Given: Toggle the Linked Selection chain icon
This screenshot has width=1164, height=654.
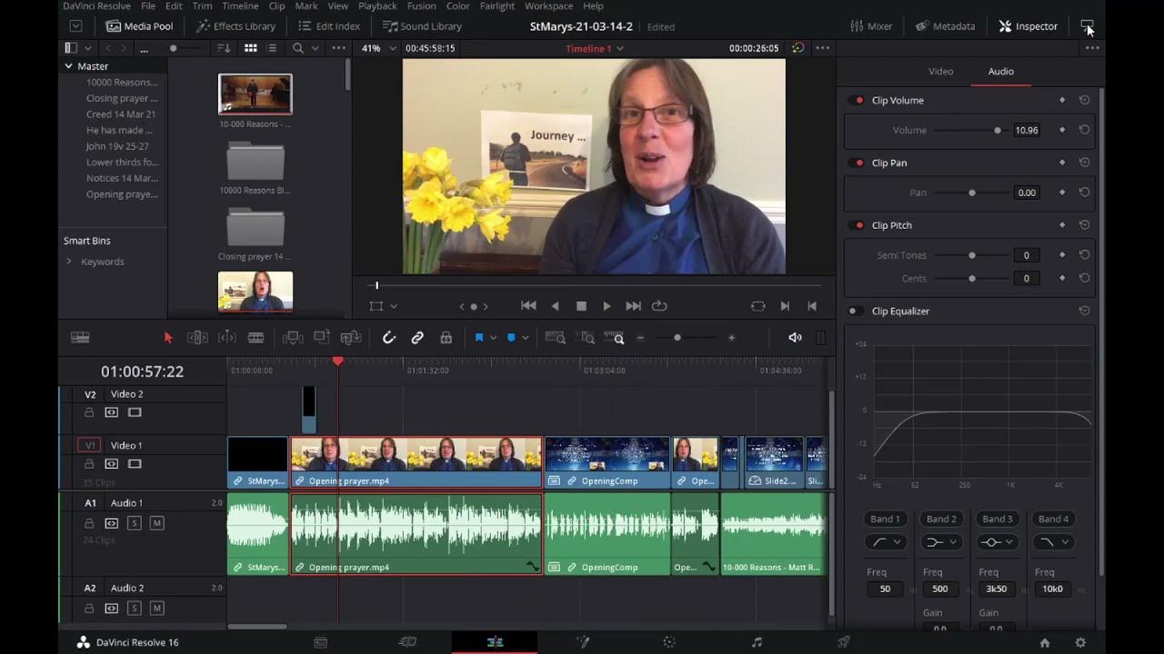Looking at the screenshot, I should click(417, 338).
